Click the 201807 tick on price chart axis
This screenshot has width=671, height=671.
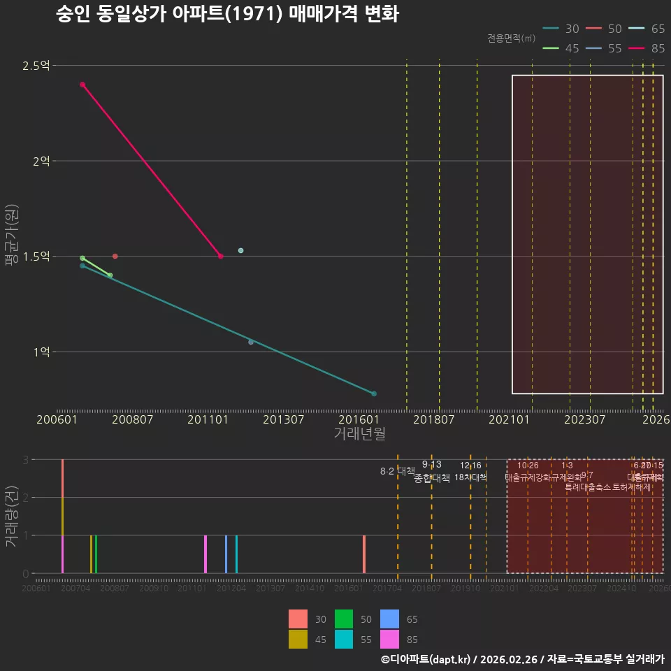(x=434, y=419)
